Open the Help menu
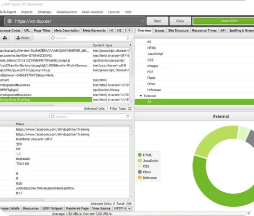Screen dimensions: 254x216 coord(128,12)
